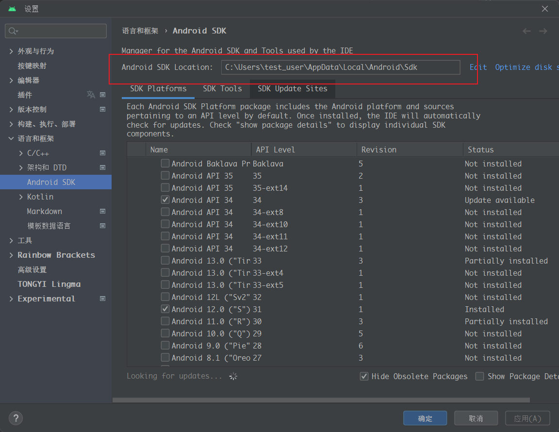
Task: Click the Optimize disk space link
Action: click(527, 67)
